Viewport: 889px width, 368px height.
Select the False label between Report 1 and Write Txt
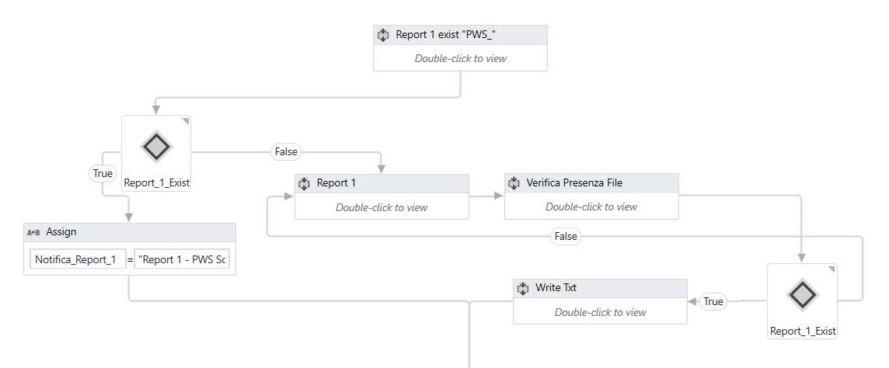566,236
